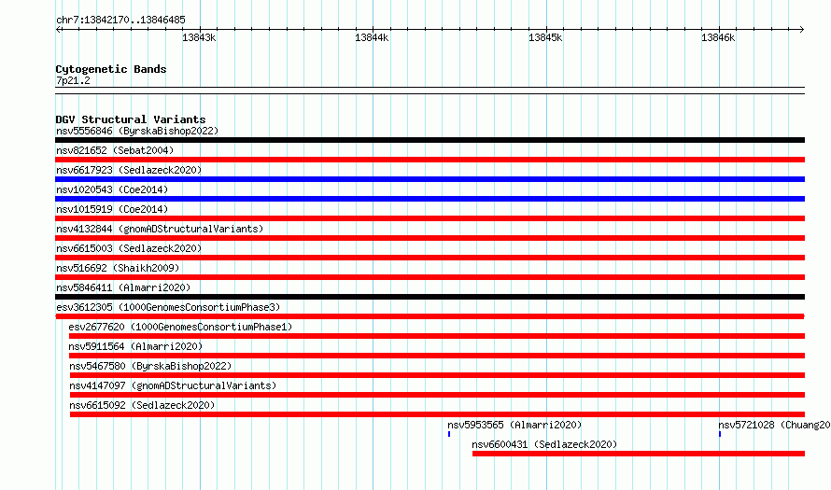Click the nsv1020543 (Coe2014) label
The height and width of the screenshot is (490, 831).
point(112,189)
